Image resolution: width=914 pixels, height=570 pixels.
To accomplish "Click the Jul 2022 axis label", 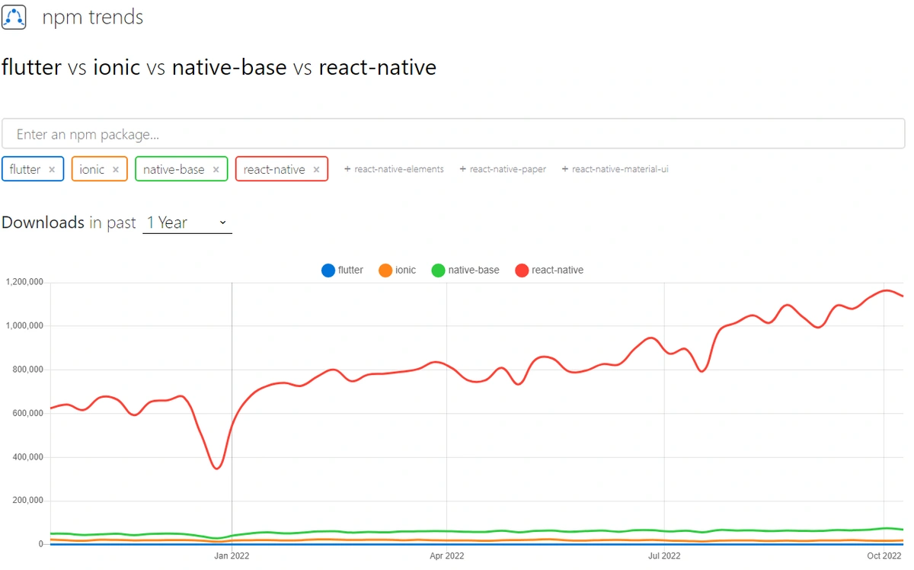I will pyautogui.click(x=664, y=556).
